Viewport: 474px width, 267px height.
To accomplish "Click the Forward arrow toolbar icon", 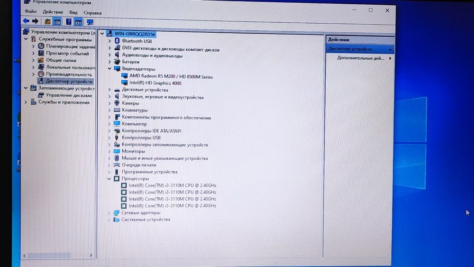I will (x=36, y=21).
